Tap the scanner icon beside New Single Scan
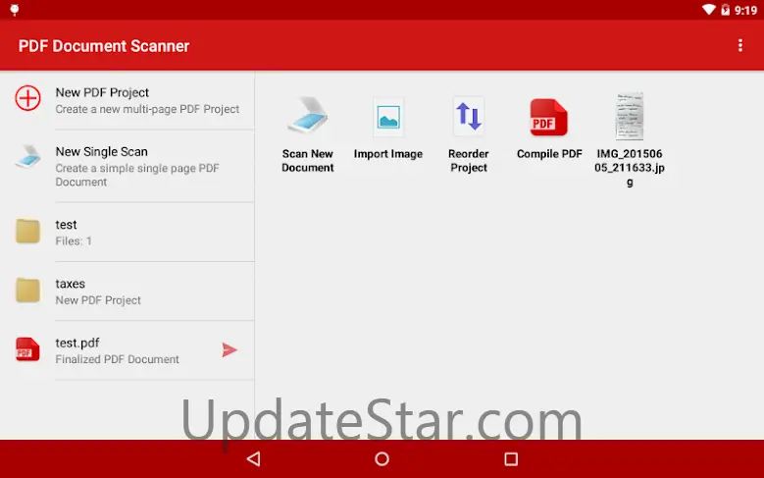The image size is (764, 478). coord(27,157)
